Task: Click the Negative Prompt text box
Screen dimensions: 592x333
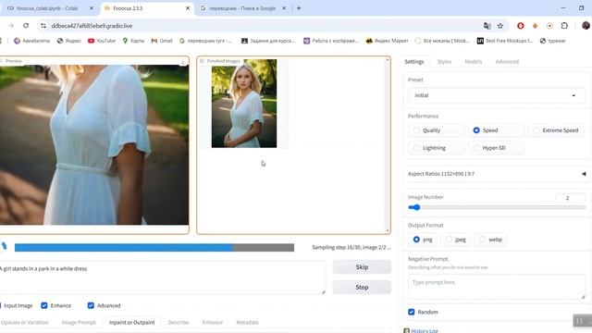Action: [497, 287]
